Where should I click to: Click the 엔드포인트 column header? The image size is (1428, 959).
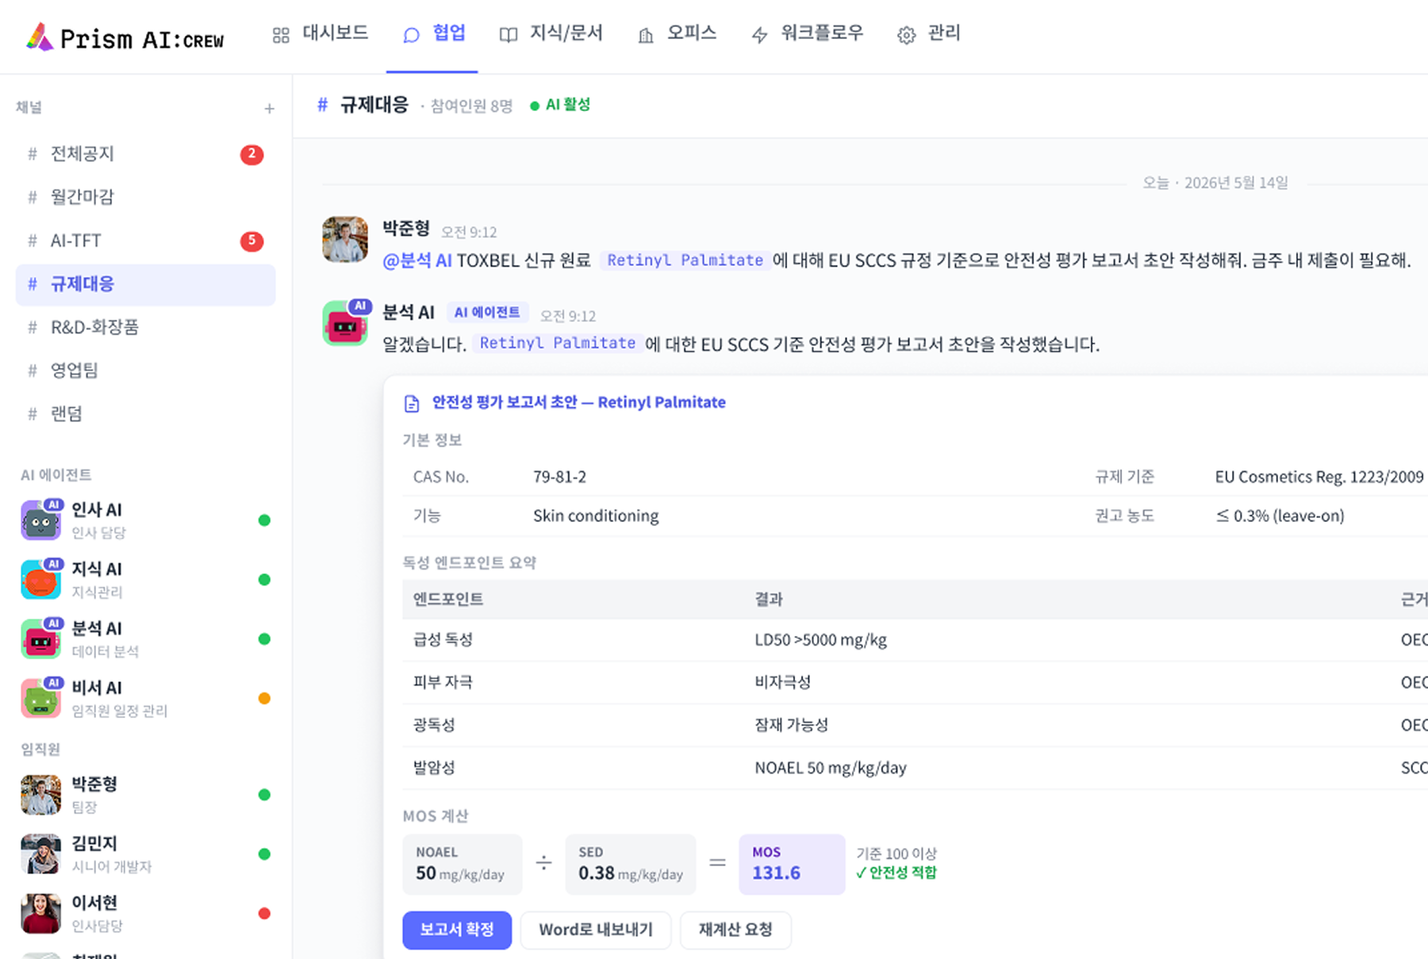point(448,599)
